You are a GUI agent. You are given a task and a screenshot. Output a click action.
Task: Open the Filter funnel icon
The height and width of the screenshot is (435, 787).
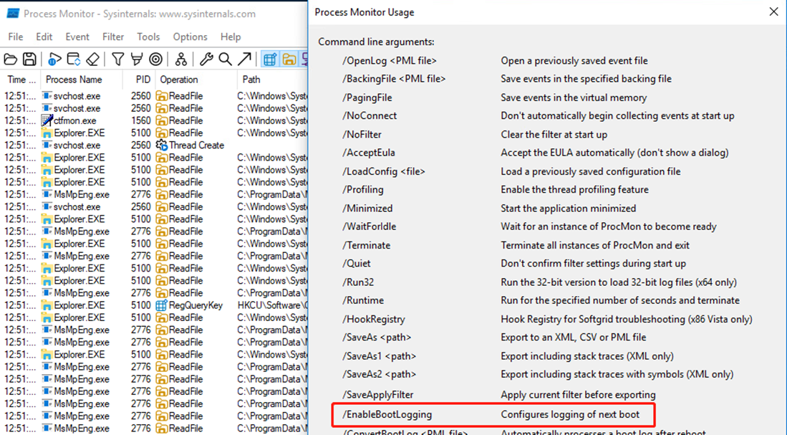(118, 59)
